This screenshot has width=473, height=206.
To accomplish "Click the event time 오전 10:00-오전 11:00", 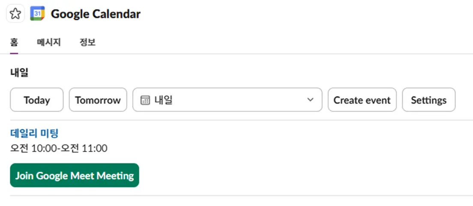I will (x=59, y=149).
